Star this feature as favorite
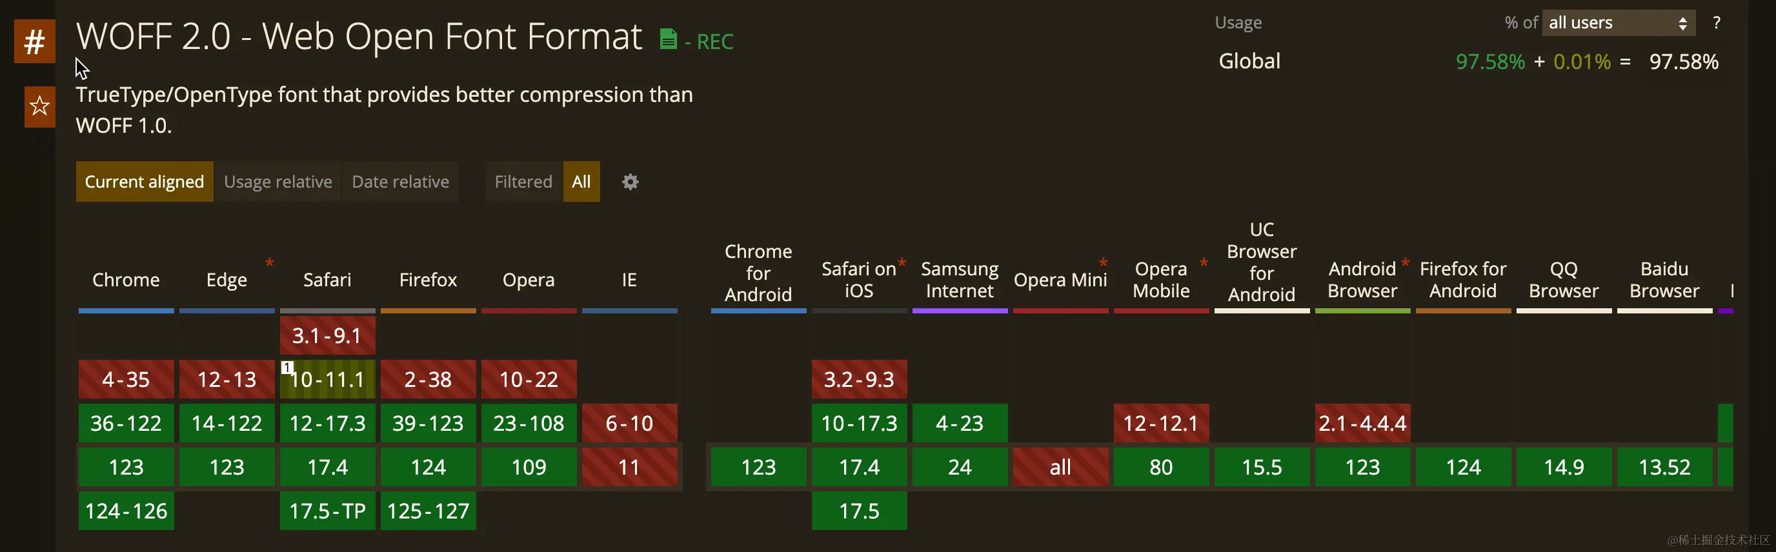1776x552 pixels. (x=39, y=107)
